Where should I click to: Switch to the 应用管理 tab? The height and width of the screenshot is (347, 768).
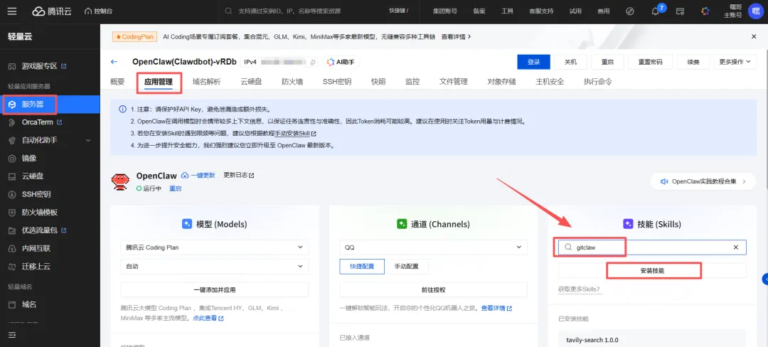(158, 82)
